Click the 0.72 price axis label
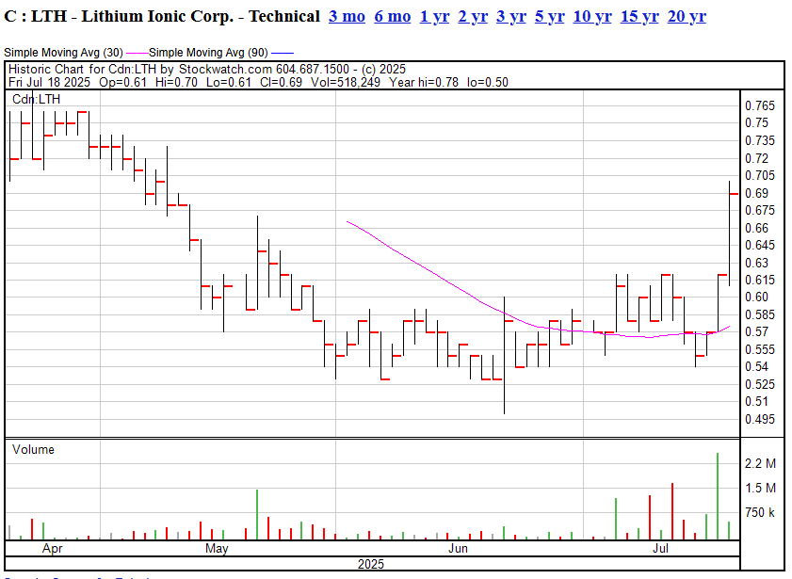 click(x=756, y=158)
